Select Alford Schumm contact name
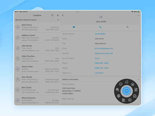 [28, 98]
